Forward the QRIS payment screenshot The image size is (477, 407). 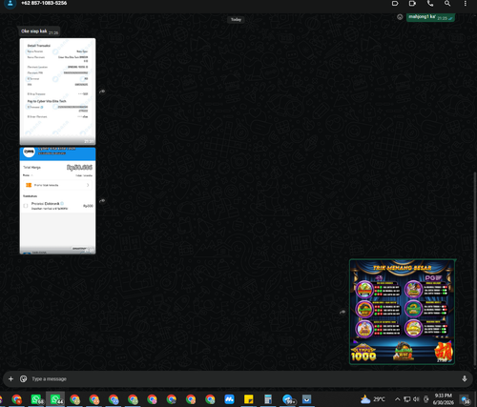click(102, 201)
